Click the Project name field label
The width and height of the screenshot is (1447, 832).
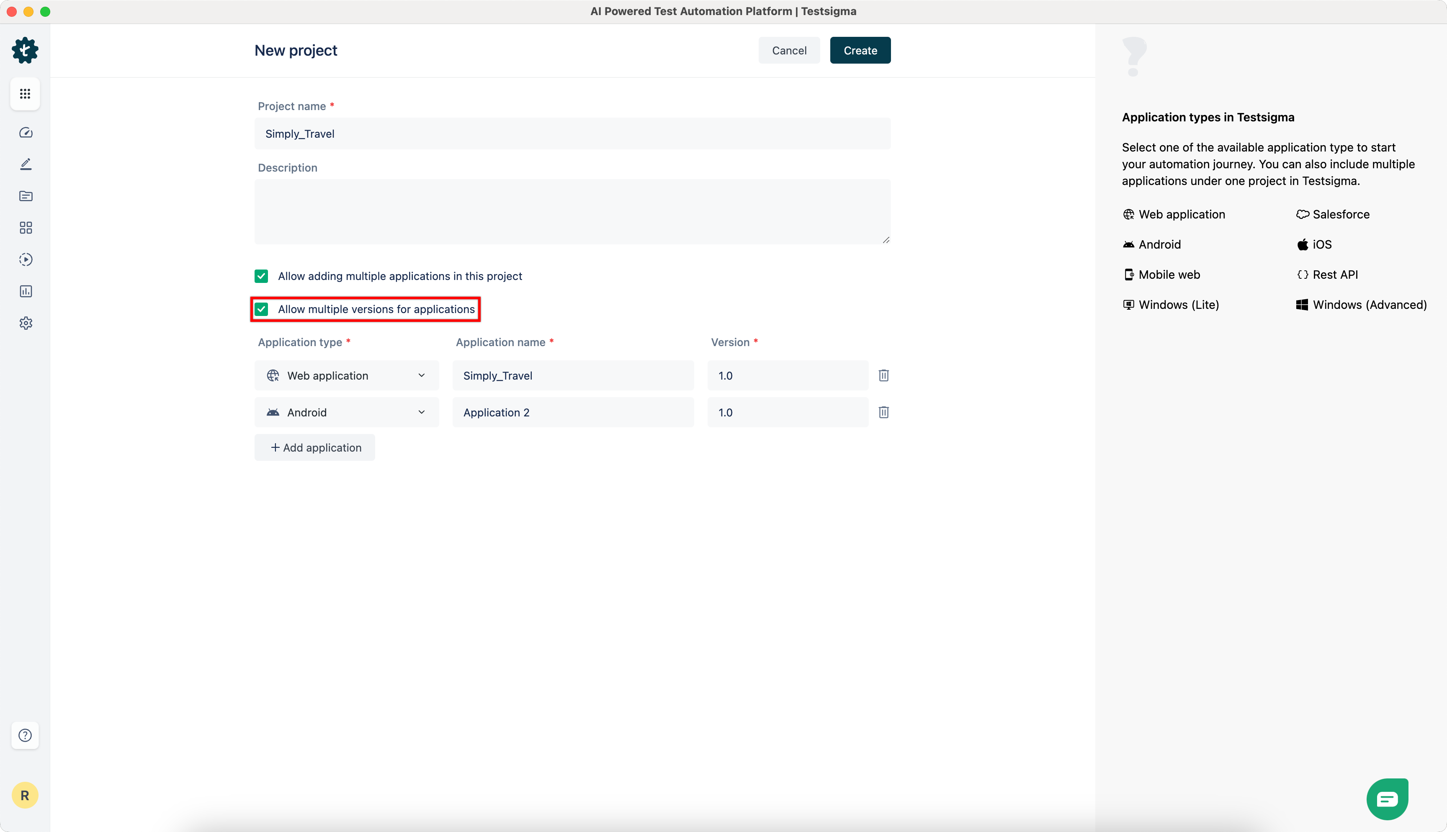tap(291, 106)
